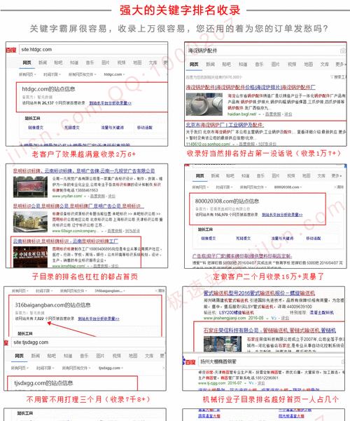This screenshot has height=421, width=350.
Task: Focus the site:tjsdxgg.com search field
Action: (x=87, y=342)
